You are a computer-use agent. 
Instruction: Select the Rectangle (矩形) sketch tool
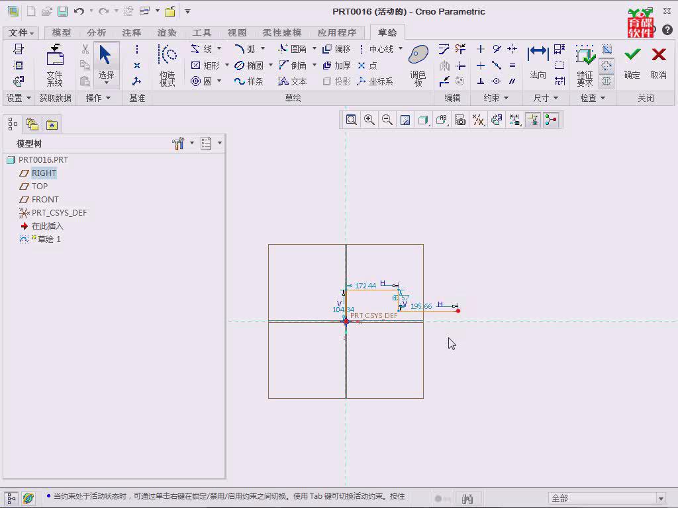click(x=206, y=65)
